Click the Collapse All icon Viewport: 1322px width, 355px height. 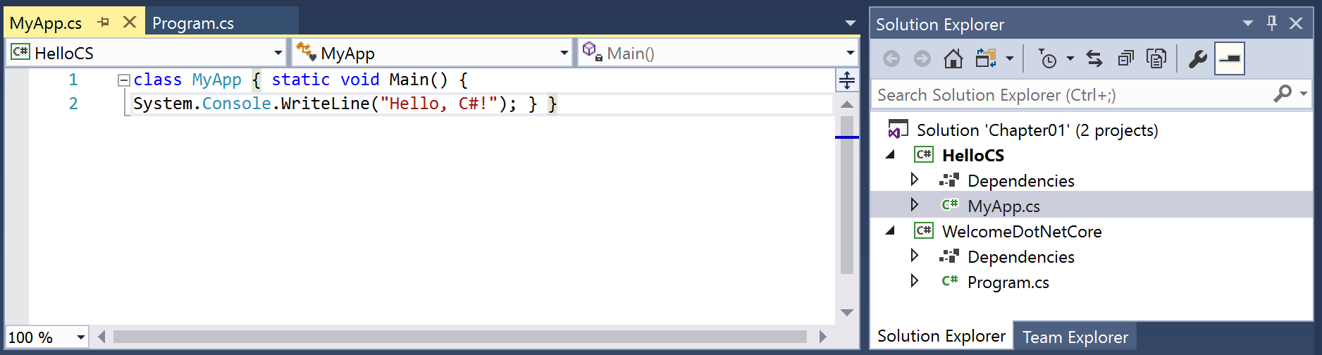[1125, 58]
